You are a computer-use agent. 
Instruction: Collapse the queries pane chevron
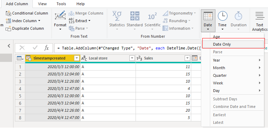click(9, 46)
